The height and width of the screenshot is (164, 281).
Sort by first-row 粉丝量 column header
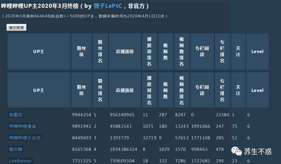[x=82, y=51]
